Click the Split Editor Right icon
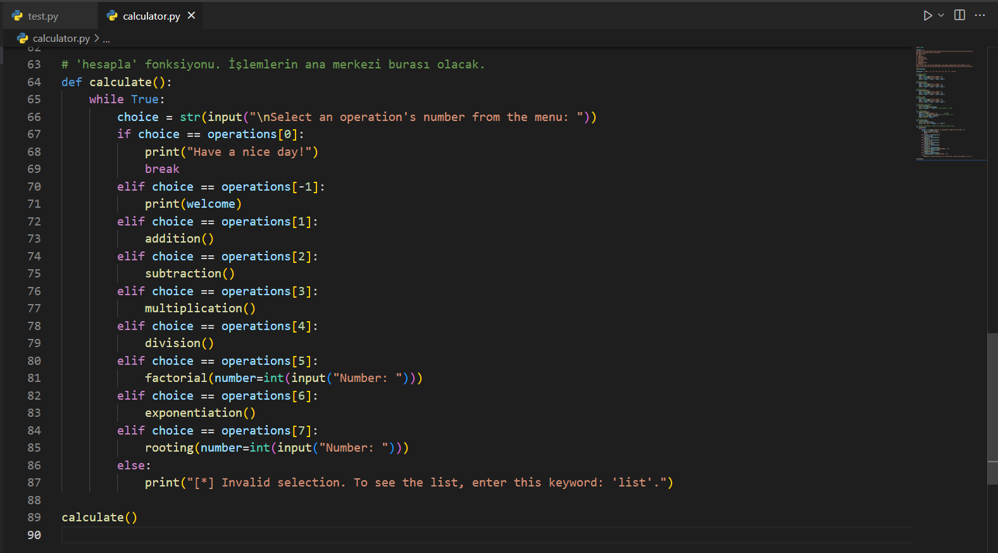This screenshot has height=553, width=998. point(959,15)
